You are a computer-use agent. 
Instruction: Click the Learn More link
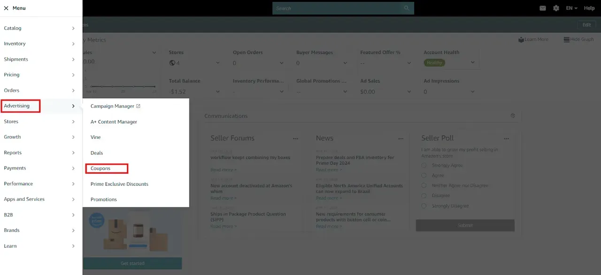533,39
